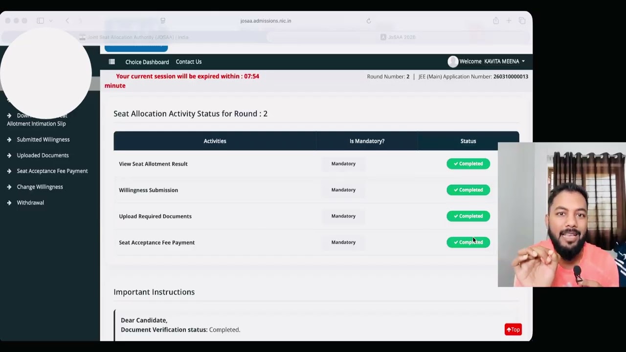
Task: Open Submitted Willingness in the sidebar
Action: coord(43,139)
